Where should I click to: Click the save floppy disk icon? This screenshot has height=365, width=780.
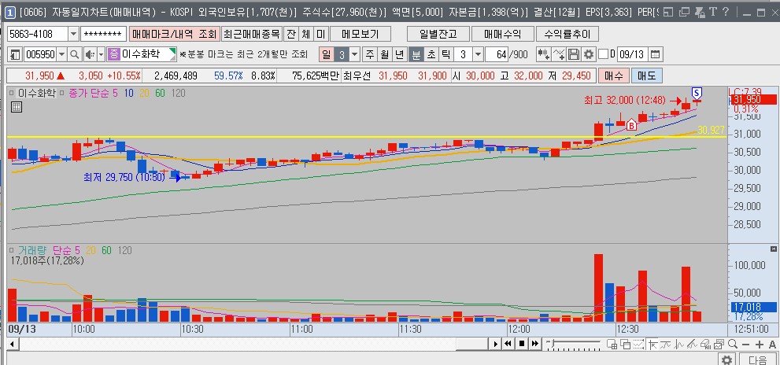click(574, 54)
